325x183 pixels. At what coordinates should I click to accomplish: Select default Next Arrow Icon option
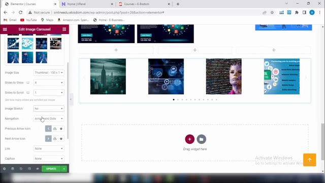(x=48, y=139)
